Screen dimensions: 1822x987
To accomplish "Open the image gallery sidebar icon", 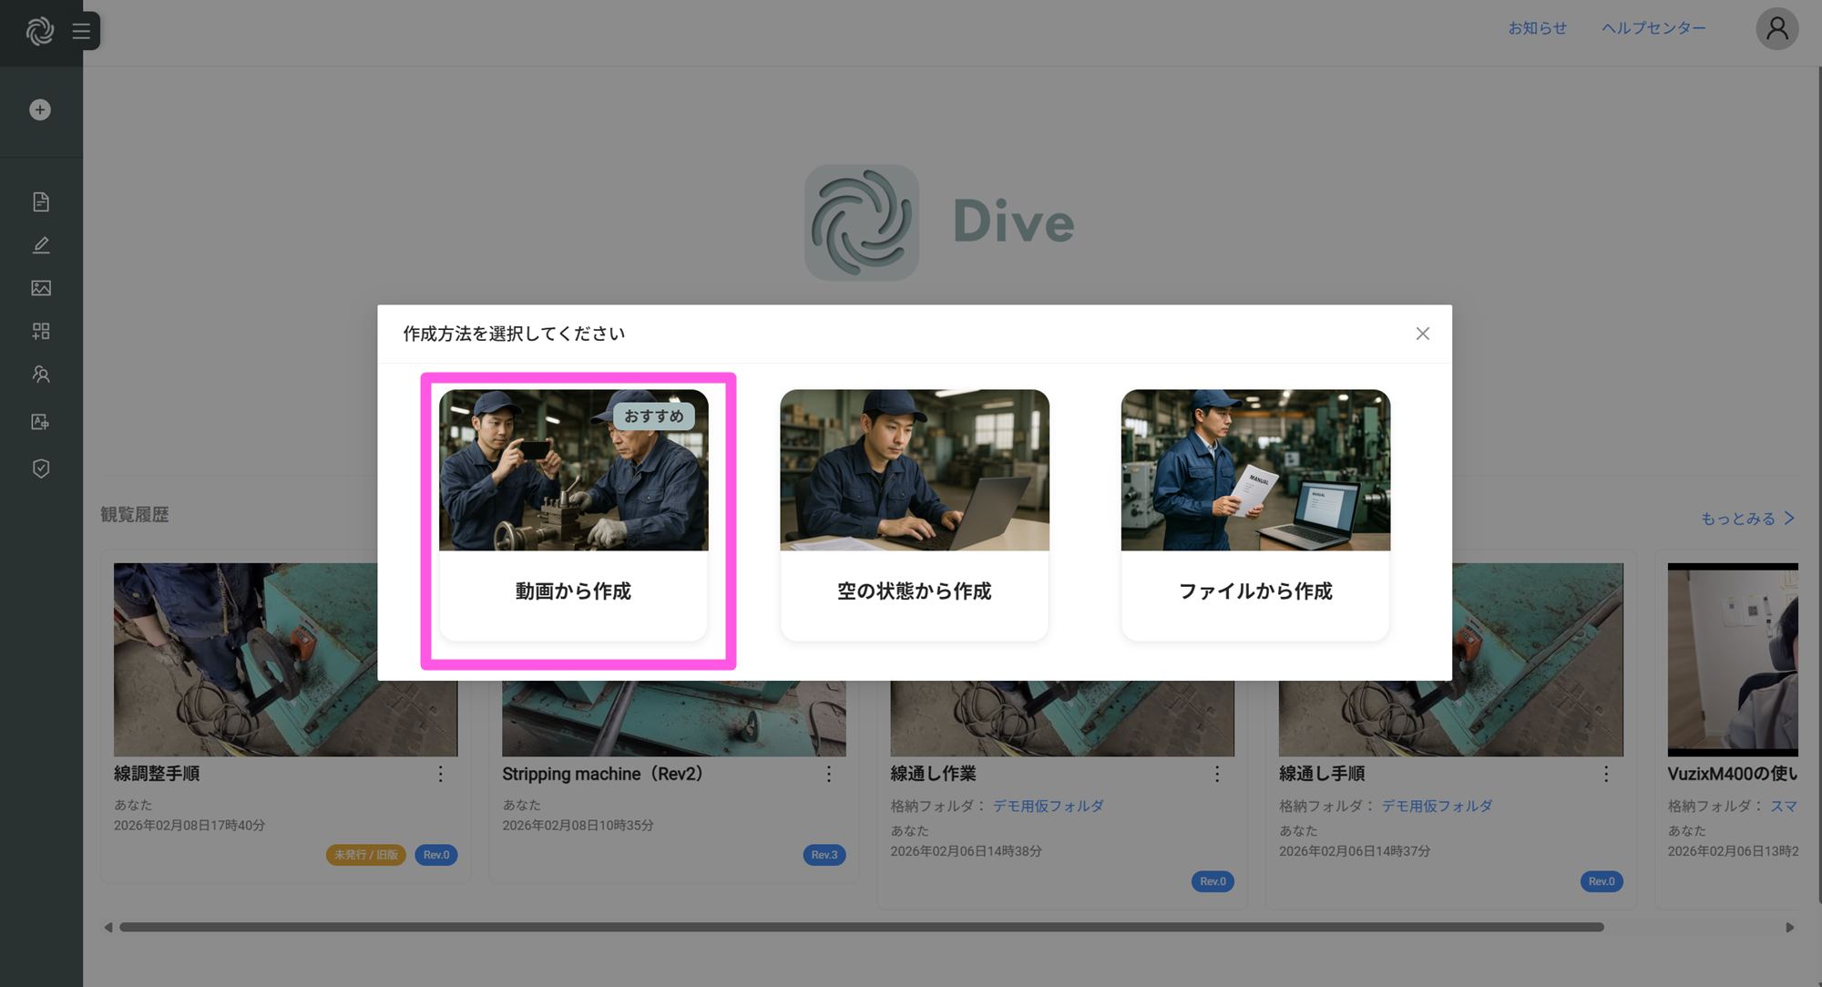I will (41, 288).
